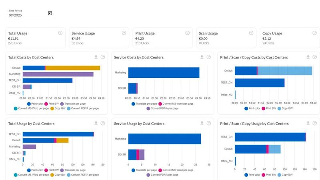Download the Print / Scan / Copy Usage chart
Viewport: 320px width, 180px height.
click(x=308, y=123)
